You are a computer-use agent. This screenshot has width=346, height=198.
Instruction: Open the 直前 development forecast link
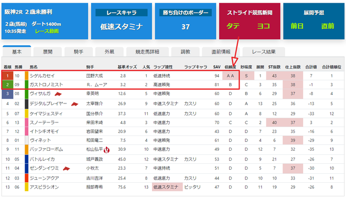point(328,26)
